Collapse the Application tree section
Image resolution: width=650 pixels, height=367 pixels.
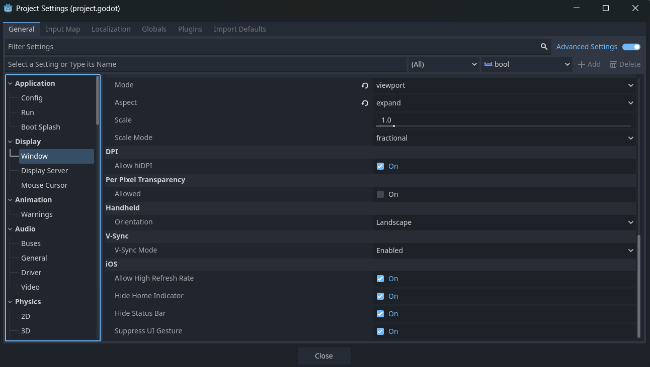coord(11,83)
